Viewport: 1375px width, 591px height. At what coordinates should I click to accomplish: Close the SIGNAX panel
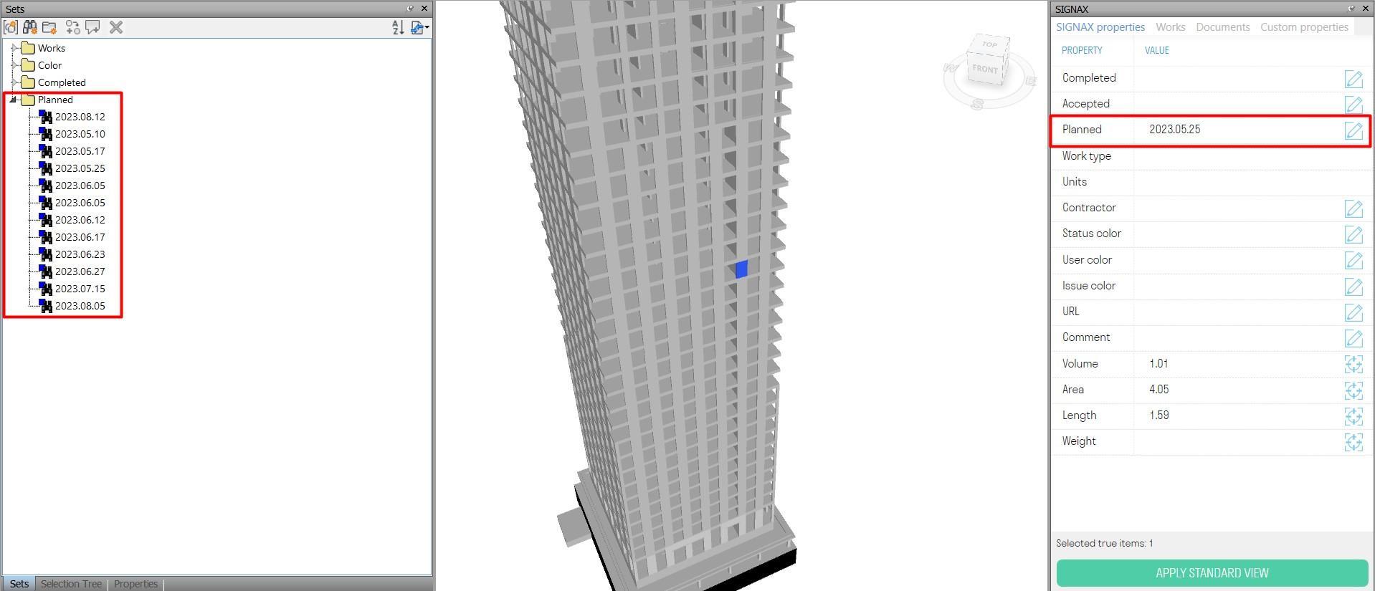(x=1366, y=9)
